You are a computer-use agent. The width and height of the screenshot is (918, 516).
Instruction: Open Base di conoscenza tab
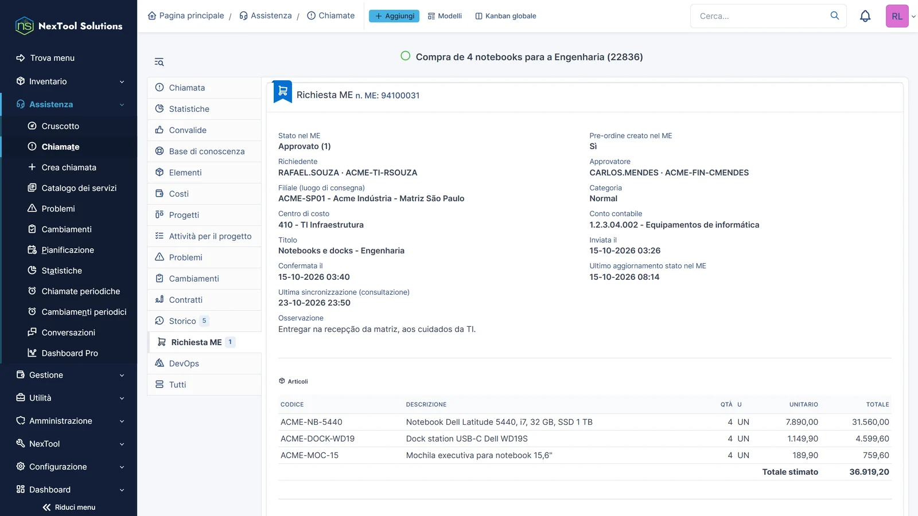point(204,151)
